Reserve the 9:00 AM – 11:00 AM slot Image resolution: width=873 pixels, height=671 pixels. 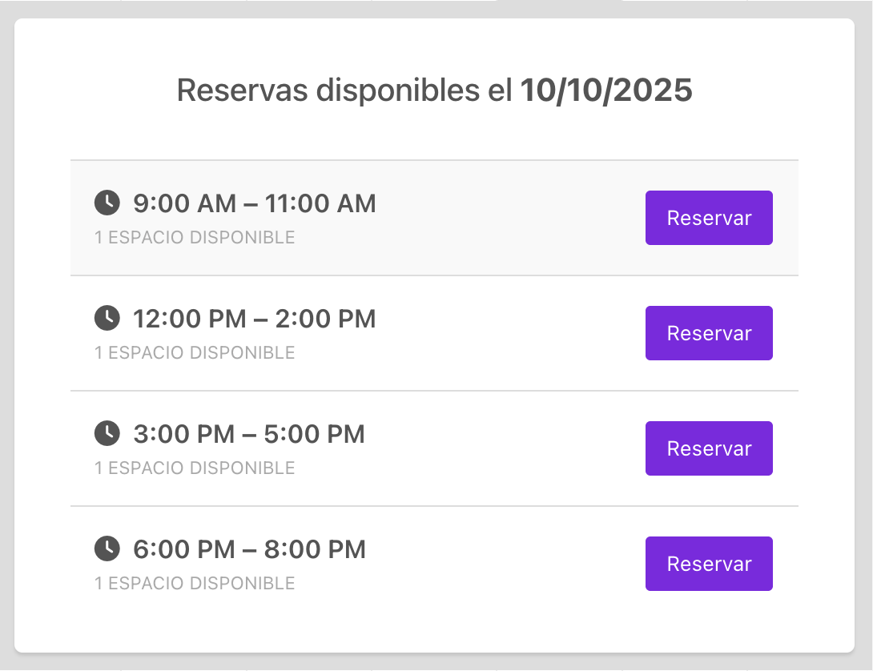point(709,218)
